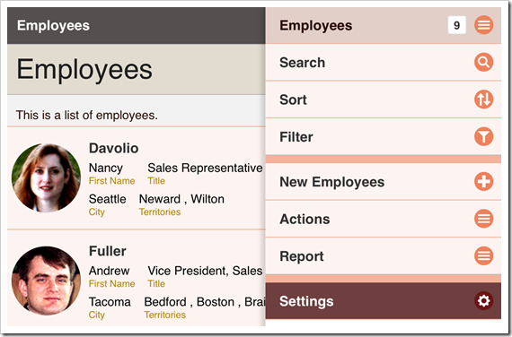Image resolution: width=512 pixels, height=337 pixels.
Task: Click the Actions list icon
Action: pos(483,219)
